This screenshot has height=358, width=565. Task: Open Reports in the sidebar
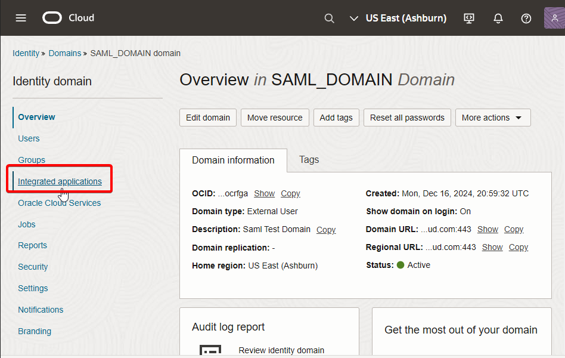click(32, 245)
